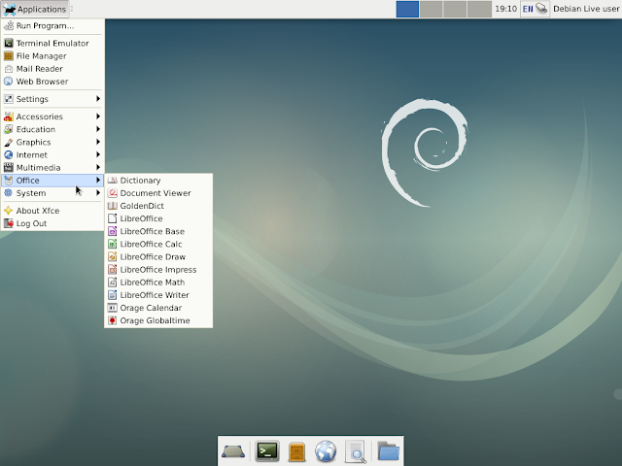
Task: Expand the Internet submenu arrow
Action: [x=98, y=154]
